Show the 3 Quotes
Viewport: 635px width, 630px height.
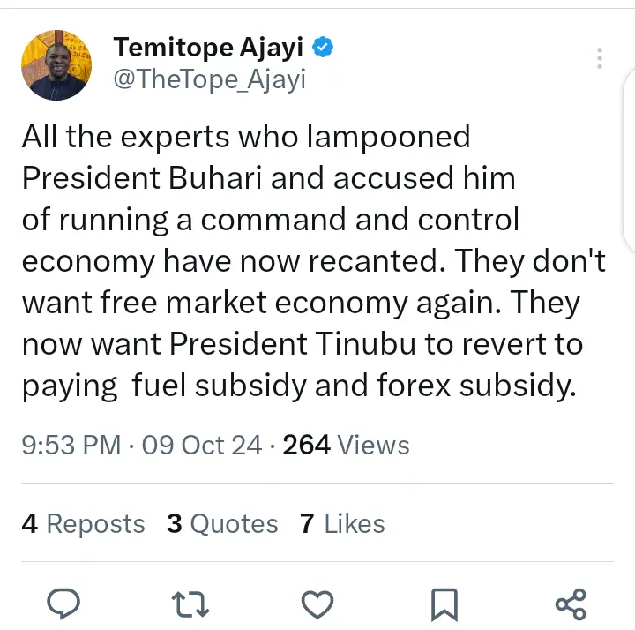pos(222,524)
